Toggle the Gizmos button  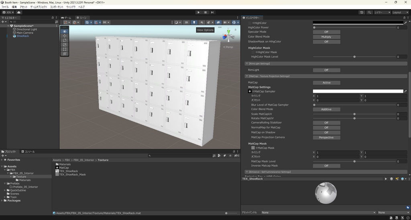point(234,22)
